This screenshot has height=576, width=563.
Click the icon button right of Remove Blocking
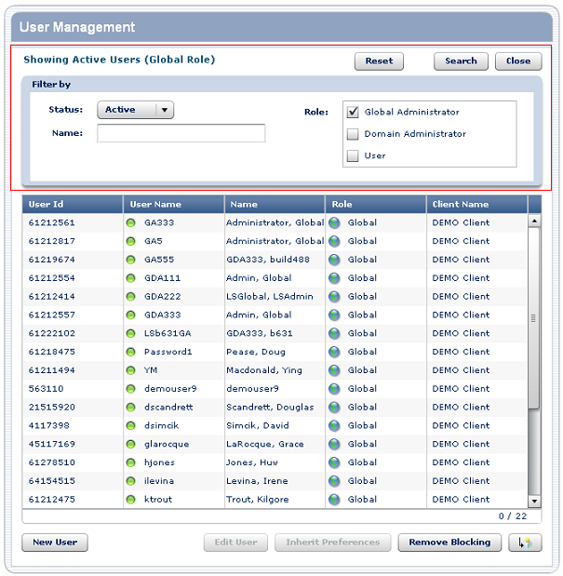tap(525, 543)
